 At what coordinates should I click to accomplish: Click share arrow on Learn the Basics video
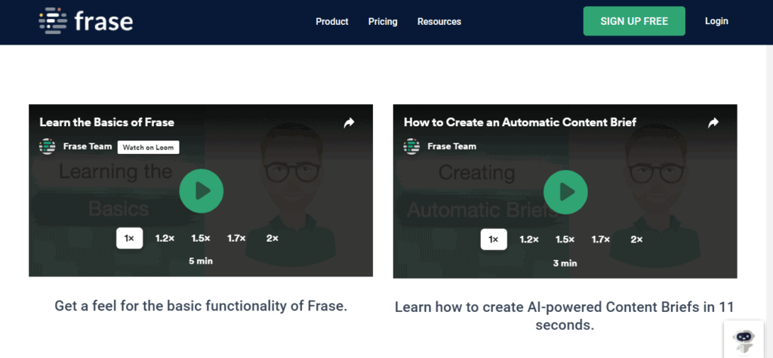(x=349, y=122)
